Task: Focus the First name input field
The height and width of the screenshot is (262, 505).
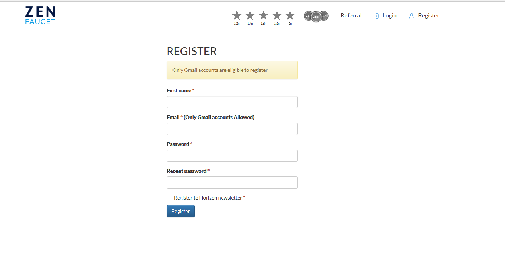Action: pyautogui.click(x=232, y=102)
